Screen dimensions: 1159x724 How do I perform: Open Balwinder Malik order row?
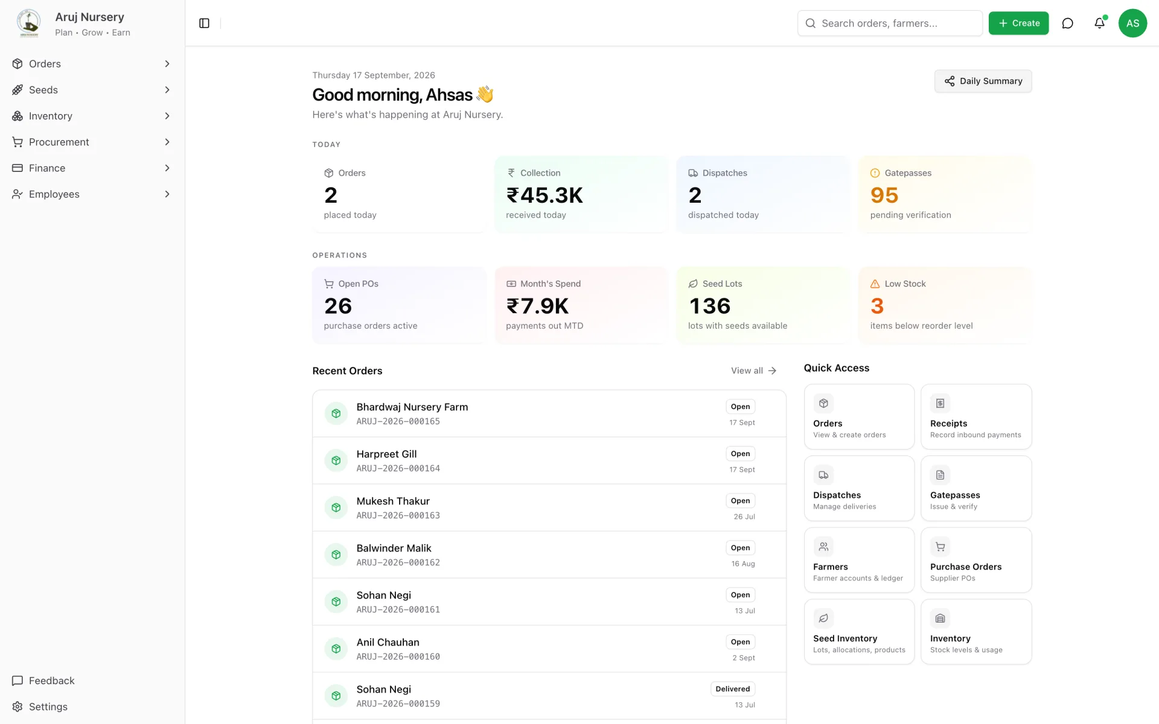[549, 554]
